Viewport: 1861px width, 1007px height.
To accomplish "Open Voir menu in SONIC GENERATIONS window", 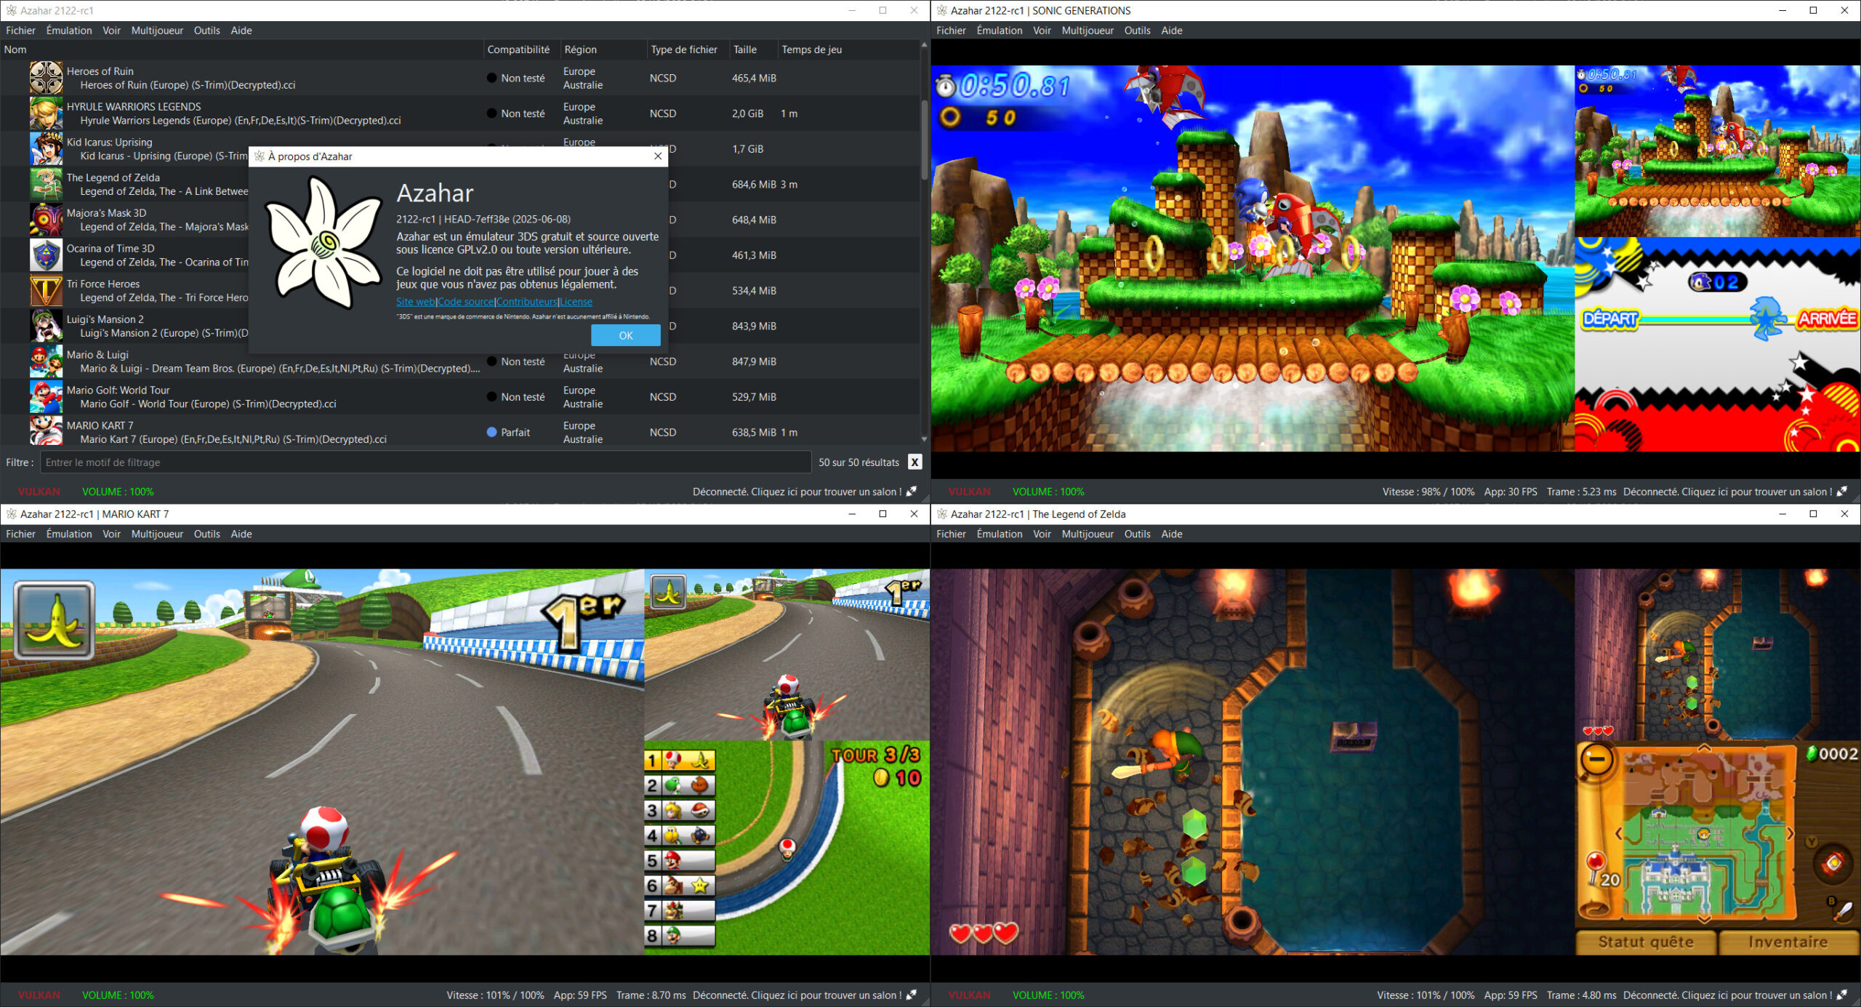I will coord(1042,31).
